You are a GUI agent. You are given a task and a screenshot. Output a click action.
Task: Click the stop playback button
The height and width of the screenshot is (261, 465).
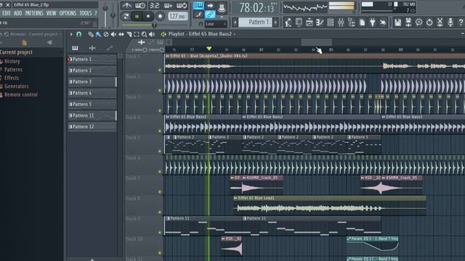(x=148, y=16)
